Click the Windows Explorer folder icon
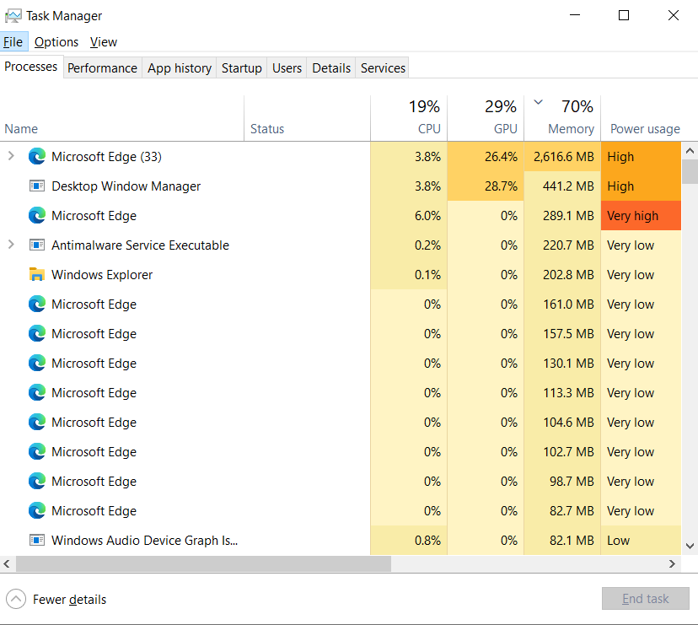Screen dimensions: 698x625 (x=37, y=274)
